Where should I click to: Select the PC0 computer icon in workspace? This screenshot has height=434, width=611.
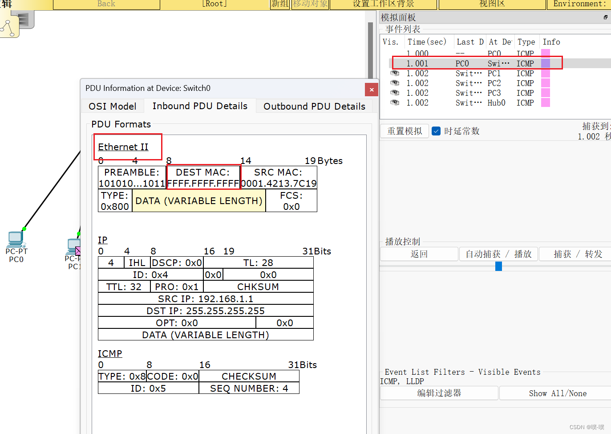pyautogui.click(x=16, y=240)
